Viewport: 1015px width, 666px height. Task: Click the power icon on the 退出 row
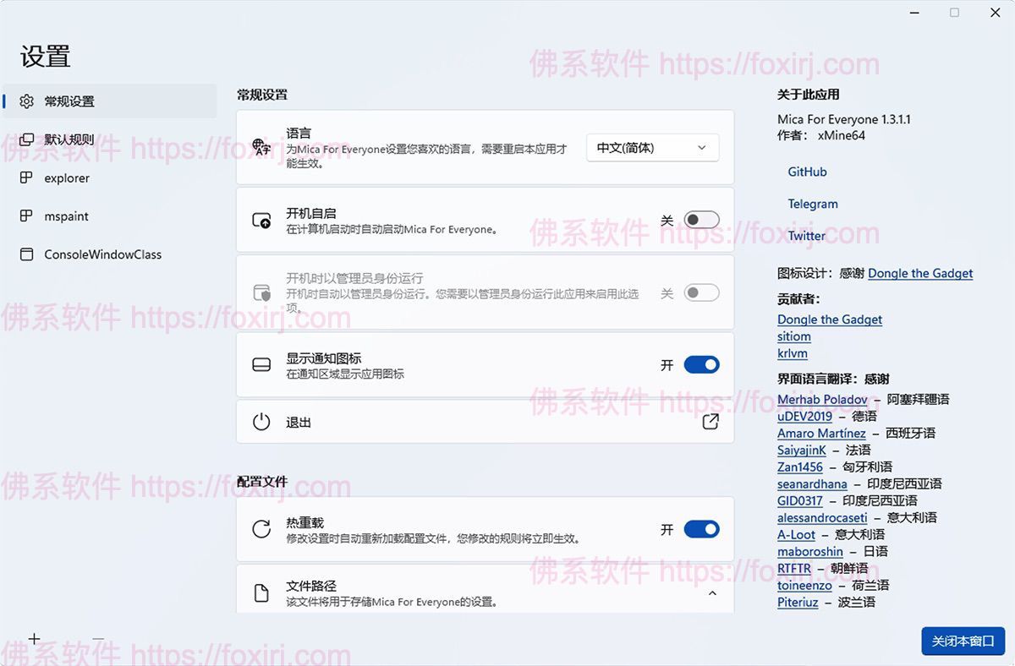click(x=261, y=421)
